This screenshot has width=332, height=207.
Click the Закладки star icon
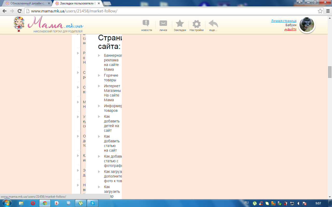tap(180, 24)
